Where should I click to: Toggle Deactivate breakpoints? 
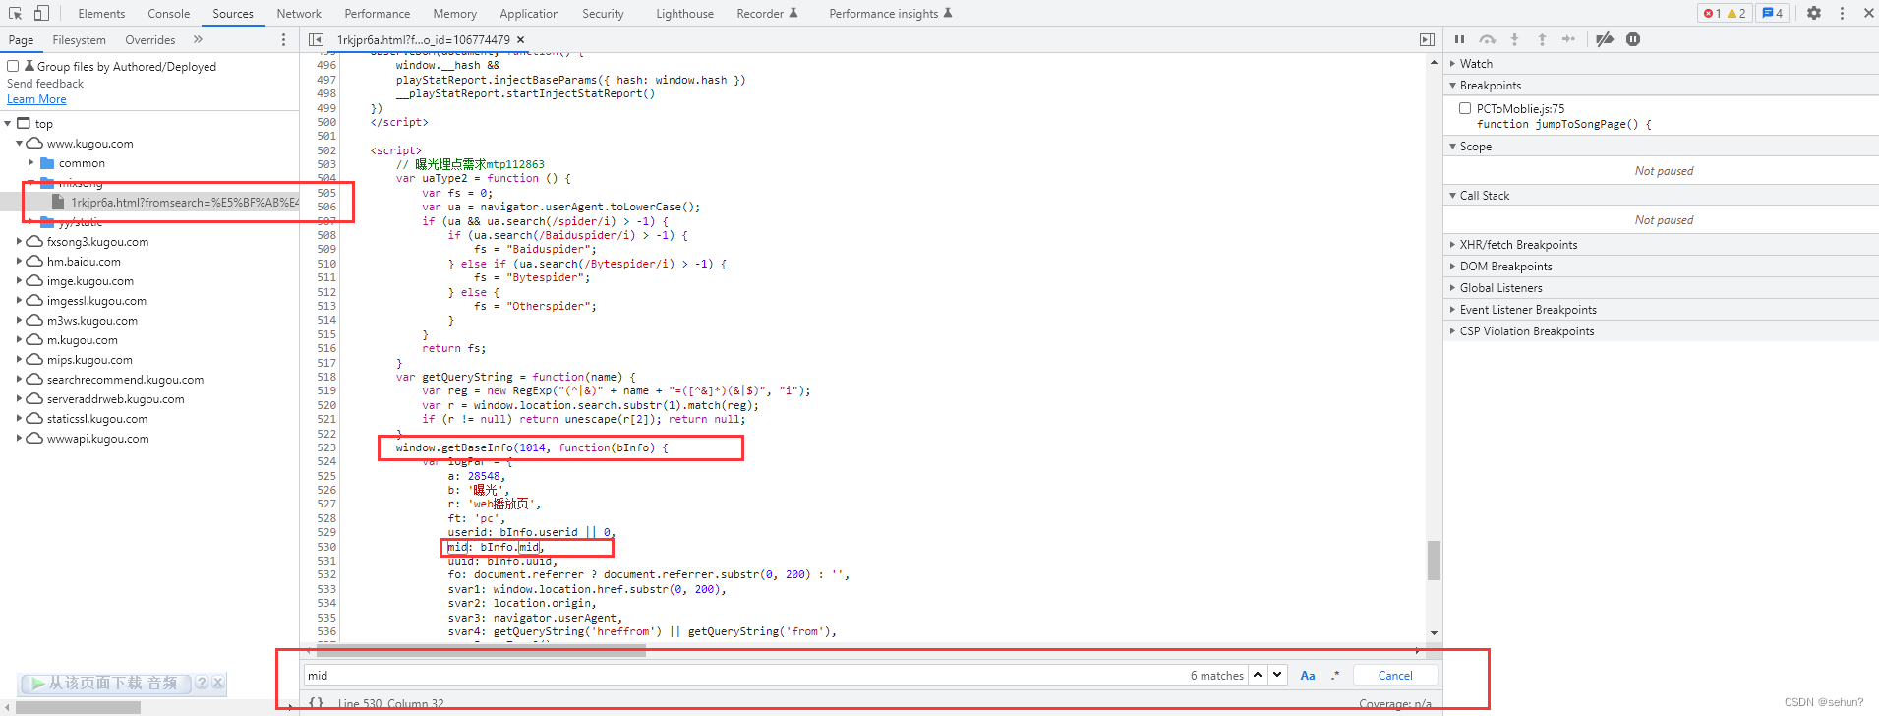(x=1605, y=39)
